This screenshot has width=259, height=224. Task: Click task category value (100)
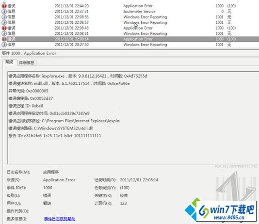click(125, 188)
